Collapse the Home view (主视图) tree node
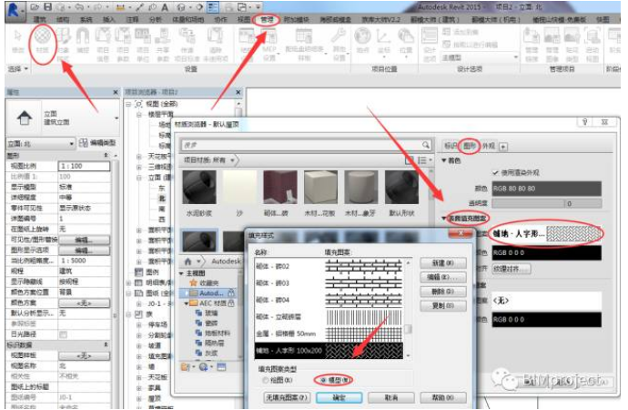 [x=181, y=273]
